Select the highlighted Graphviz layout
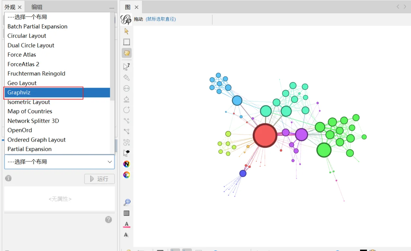This screenshot has width=411, height=251. pos(57,92)
